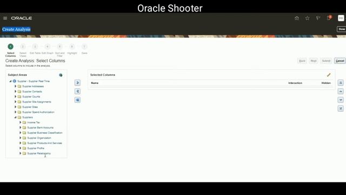346x195 pixels.
Task: Click the Oracle logo
Action: tap(22, 18)
